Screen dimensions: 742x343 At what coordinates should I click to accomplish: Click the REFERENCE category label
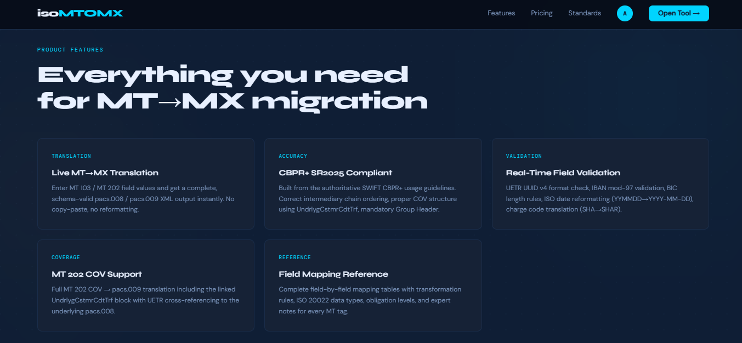click(x=294, y=258)
